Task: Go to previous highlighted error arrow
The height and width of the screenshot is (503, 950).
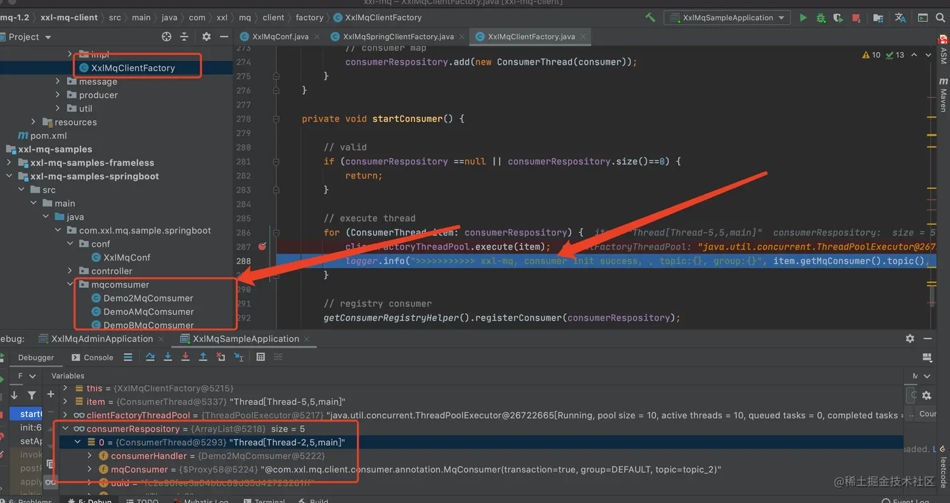Action: coord(914,55)
